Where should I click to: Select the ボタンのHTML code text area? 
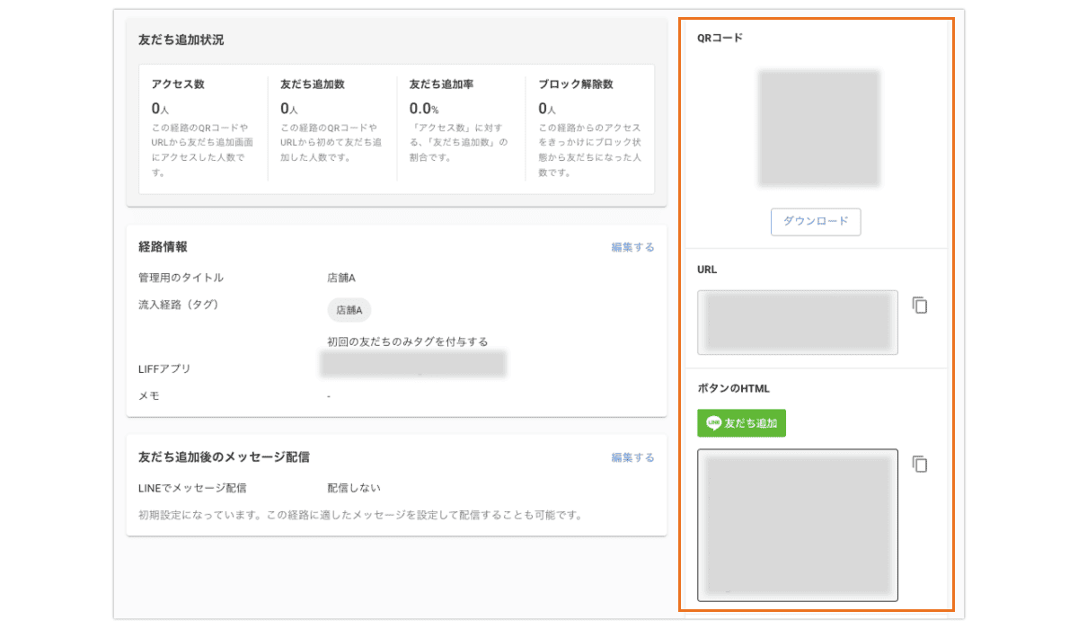[798, 525]
